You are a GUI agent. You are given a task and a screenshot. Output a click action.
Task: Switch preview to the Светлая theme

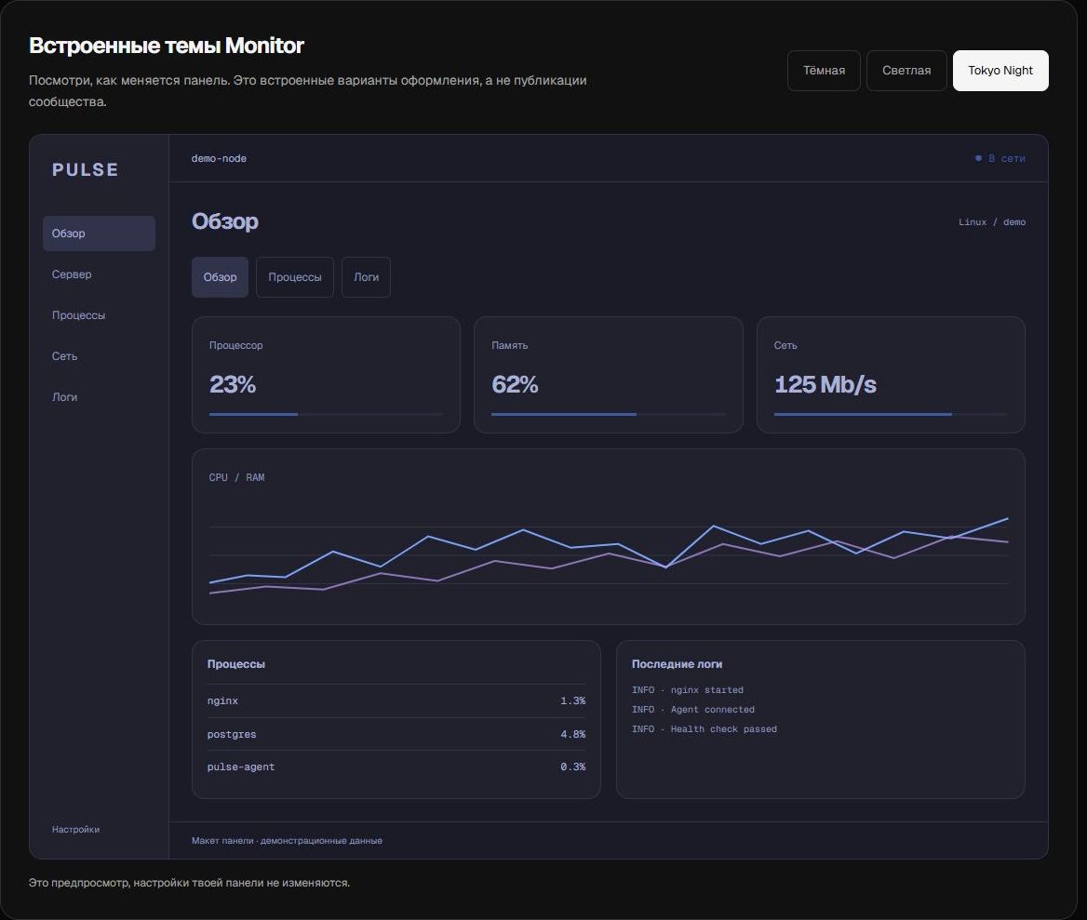point(906,71)
